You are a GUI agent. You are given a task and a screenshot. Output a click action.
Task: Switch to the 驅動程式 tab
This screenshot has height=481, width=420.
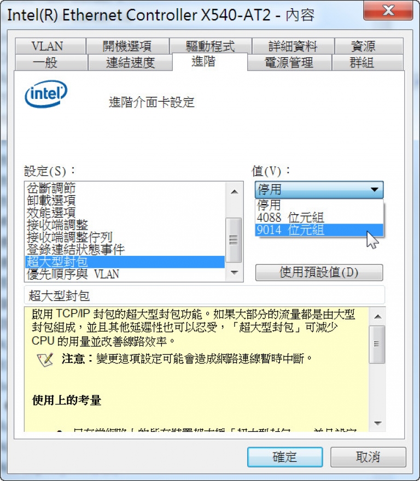(x=211, y=46)
